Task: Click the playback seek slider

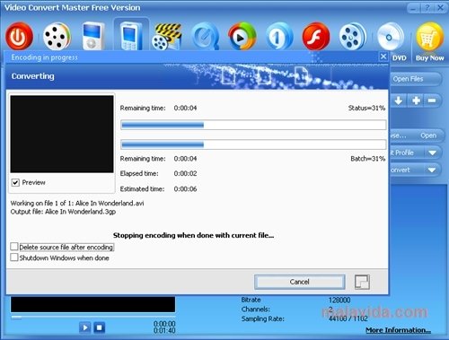Action: (x=92, y=317)
